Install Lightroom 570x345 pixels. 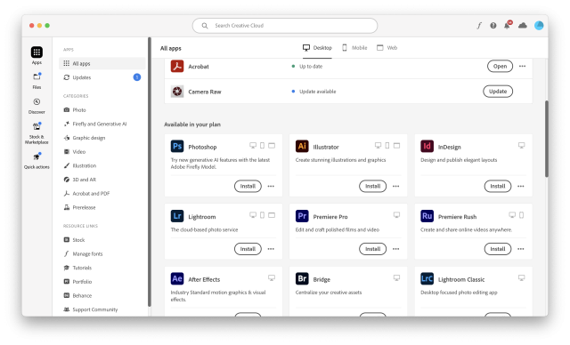coord(248,249)
